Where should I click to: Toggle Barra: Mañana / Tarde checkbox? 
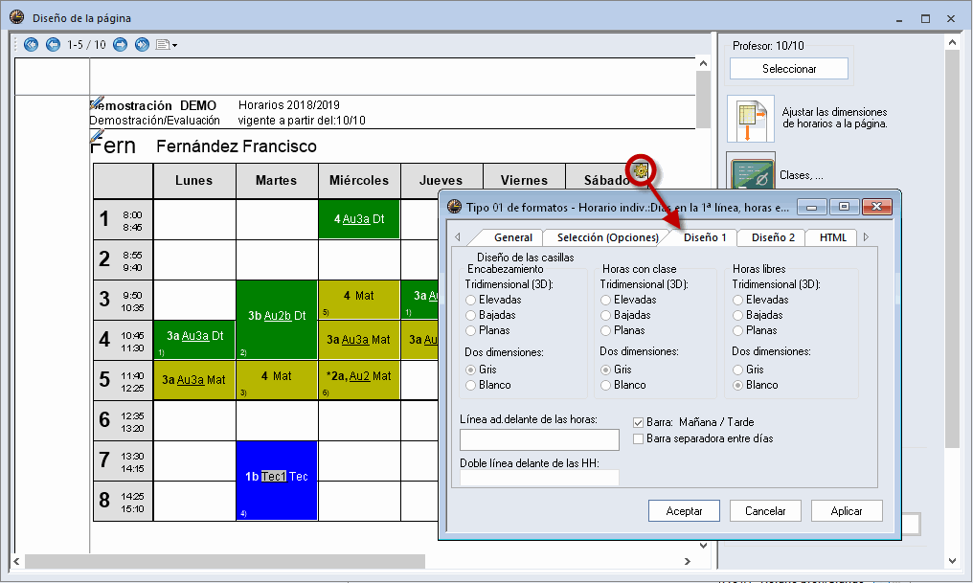(x=638, y=422)
